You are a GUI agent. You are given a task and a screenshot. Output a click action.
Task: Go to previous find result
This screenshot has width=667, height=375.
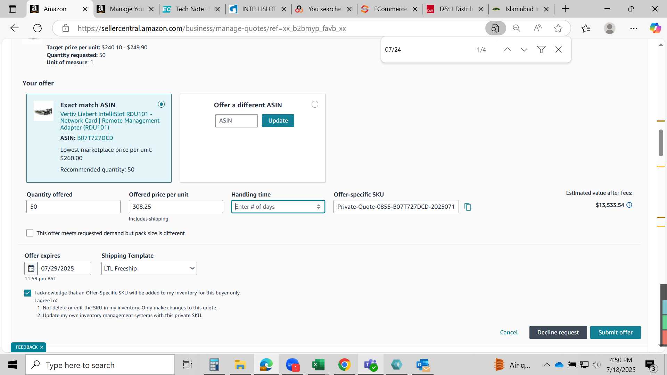pyautogui.click(x=508, y=50)
